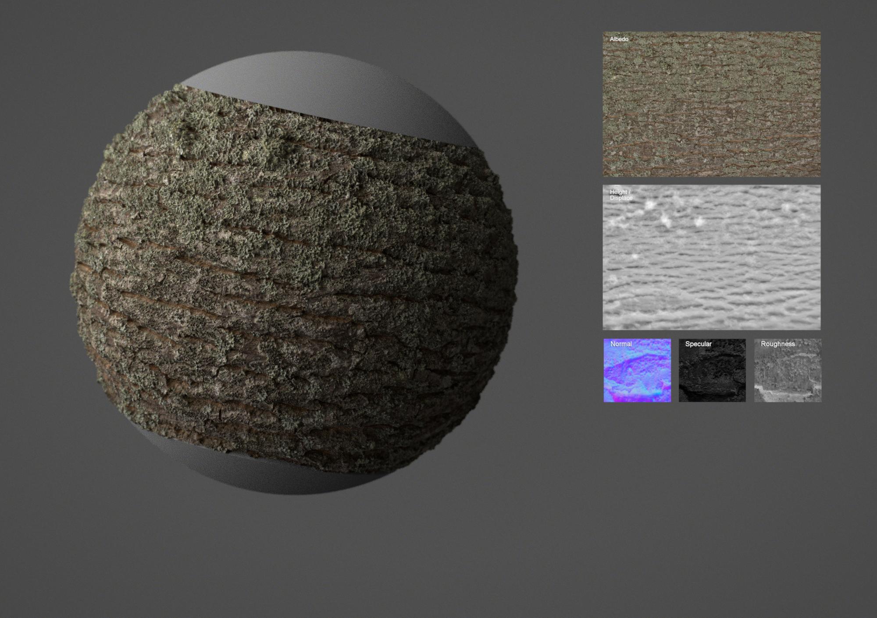Screen dimensions: 877x618
Task: Open the Height / Displace map thumbnail
Action: point(712,257)
